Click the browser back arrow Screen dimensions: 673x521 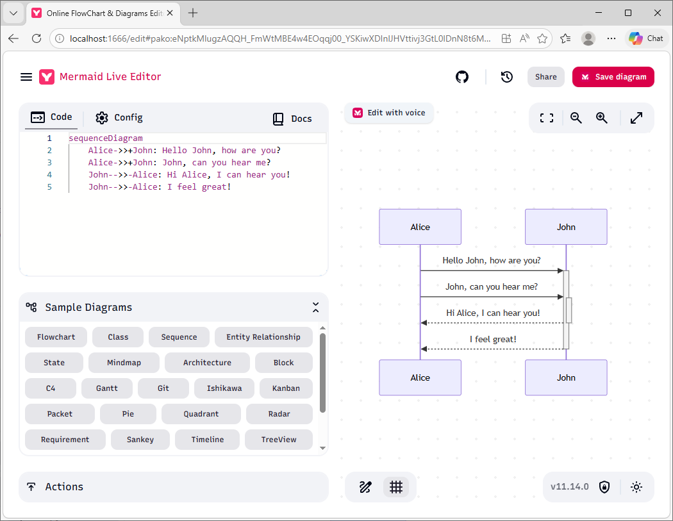click(x=13, y=38)
